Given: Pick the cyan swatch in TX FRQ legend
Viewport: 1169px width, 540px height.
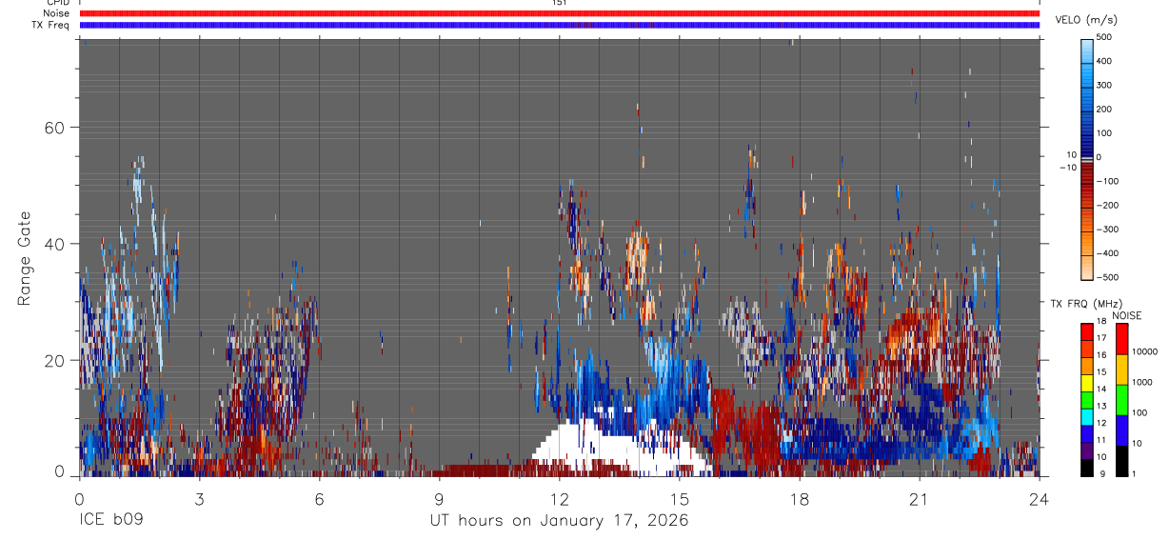Looking at the screenshot, I should (x=1087, y=416).
